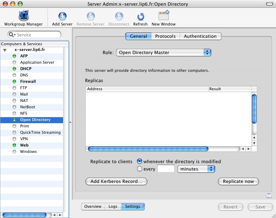The height and width of the screenshot is (218, 276).
Task: Open Workgroup Manager from the toolbar
Action: (23, 16)
